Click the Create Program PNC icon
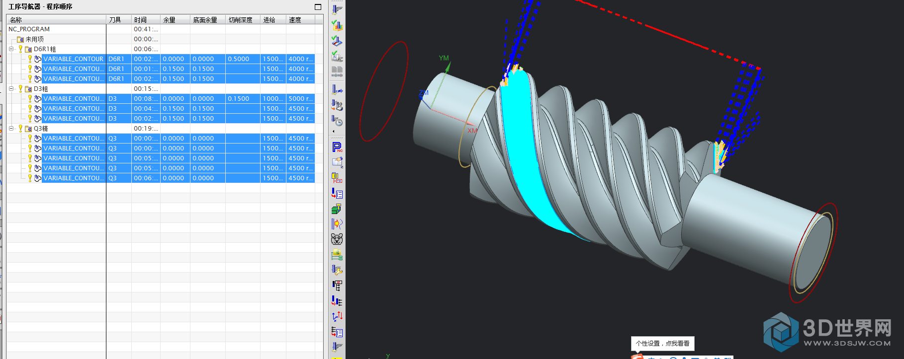 click(x=337, y=147)
